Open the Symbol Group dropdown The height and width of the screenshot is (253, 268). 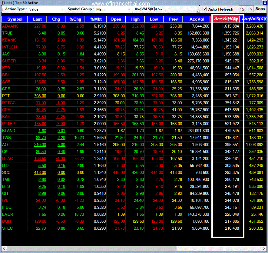pos(130,9)
